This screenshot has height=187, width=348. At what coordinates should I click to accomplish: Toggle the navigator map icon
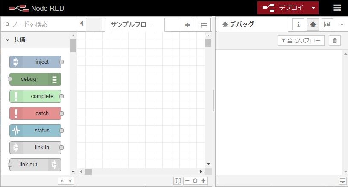coord(178,181)
